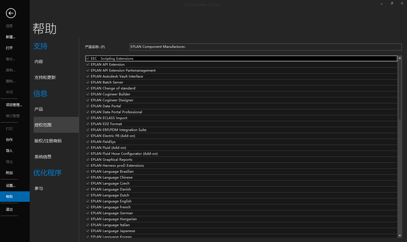Viewport: 407px width, 242px height.
Task: Select EPLAN Electric P8 (Add-on) row
Action: [241, 136]
